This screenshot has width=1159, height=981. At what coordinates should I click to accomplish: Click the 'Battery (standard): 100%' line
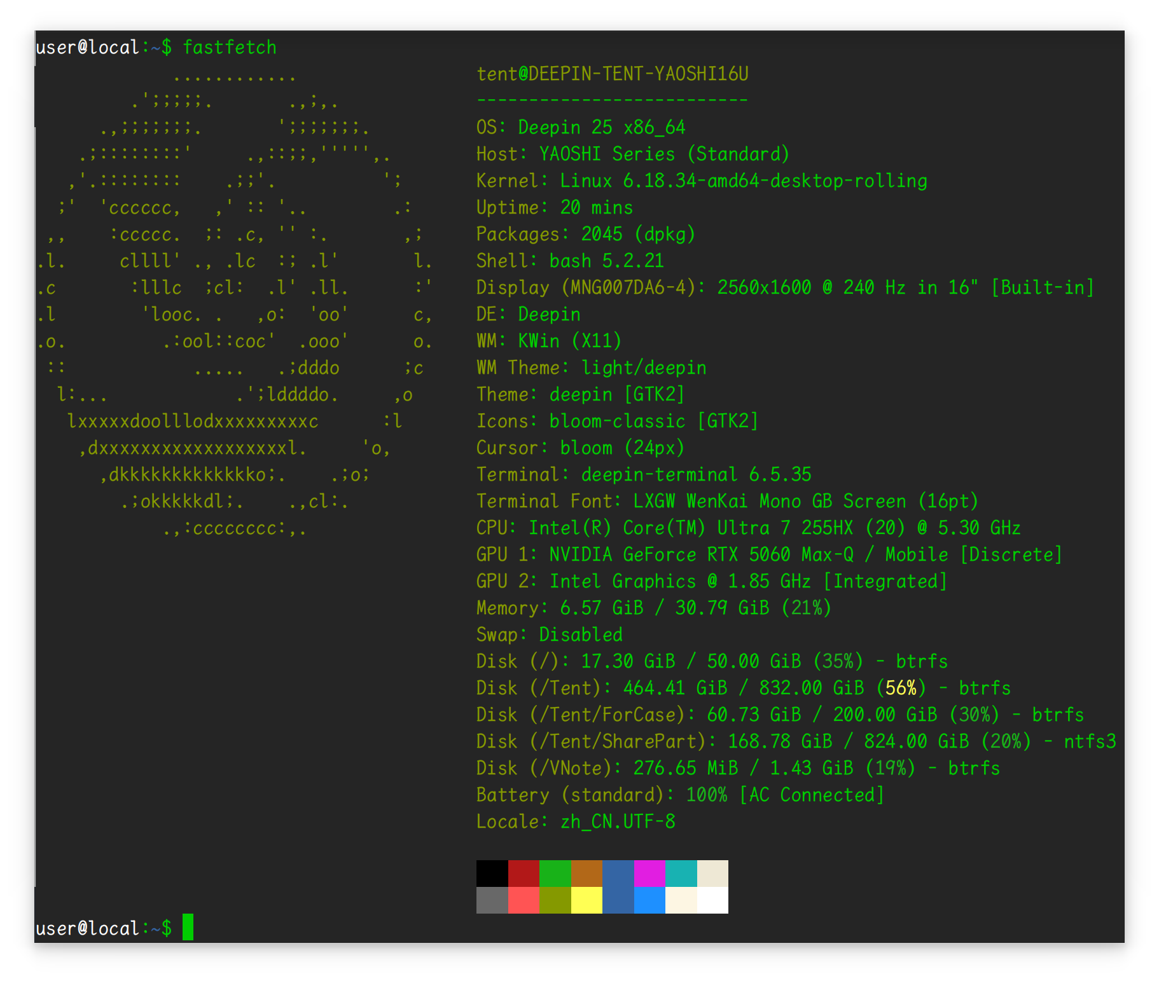[681, 795]
